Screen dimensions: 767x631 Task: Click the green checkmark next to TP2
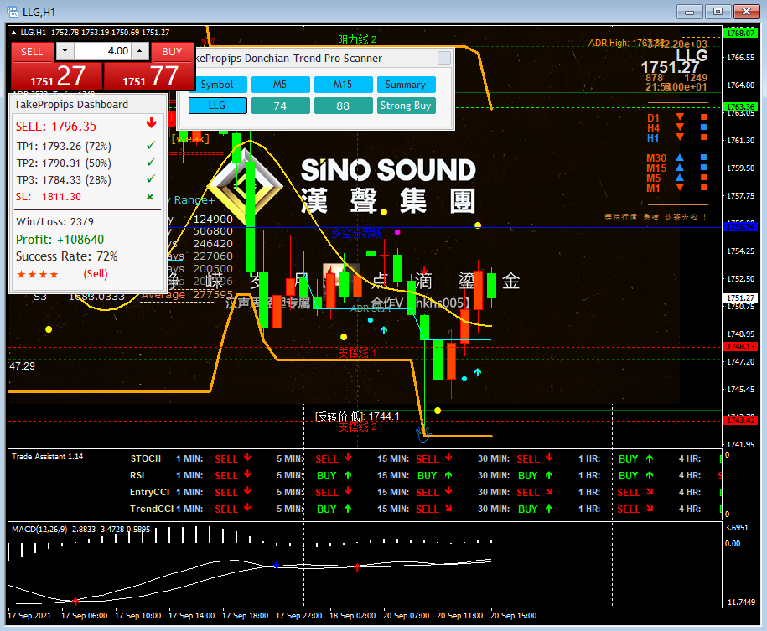pyautogui.click(x=151, y=162)
